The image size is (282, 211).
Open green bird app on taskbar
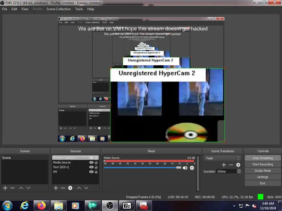coord(93,206)
